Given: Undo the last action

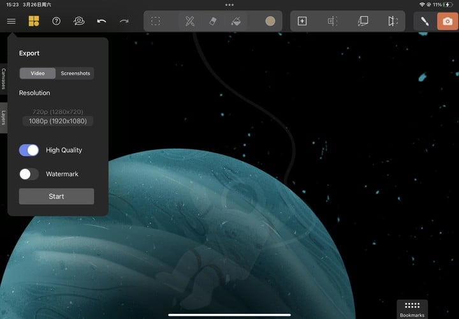Looking at the screenshot, I should coord(101,21).
